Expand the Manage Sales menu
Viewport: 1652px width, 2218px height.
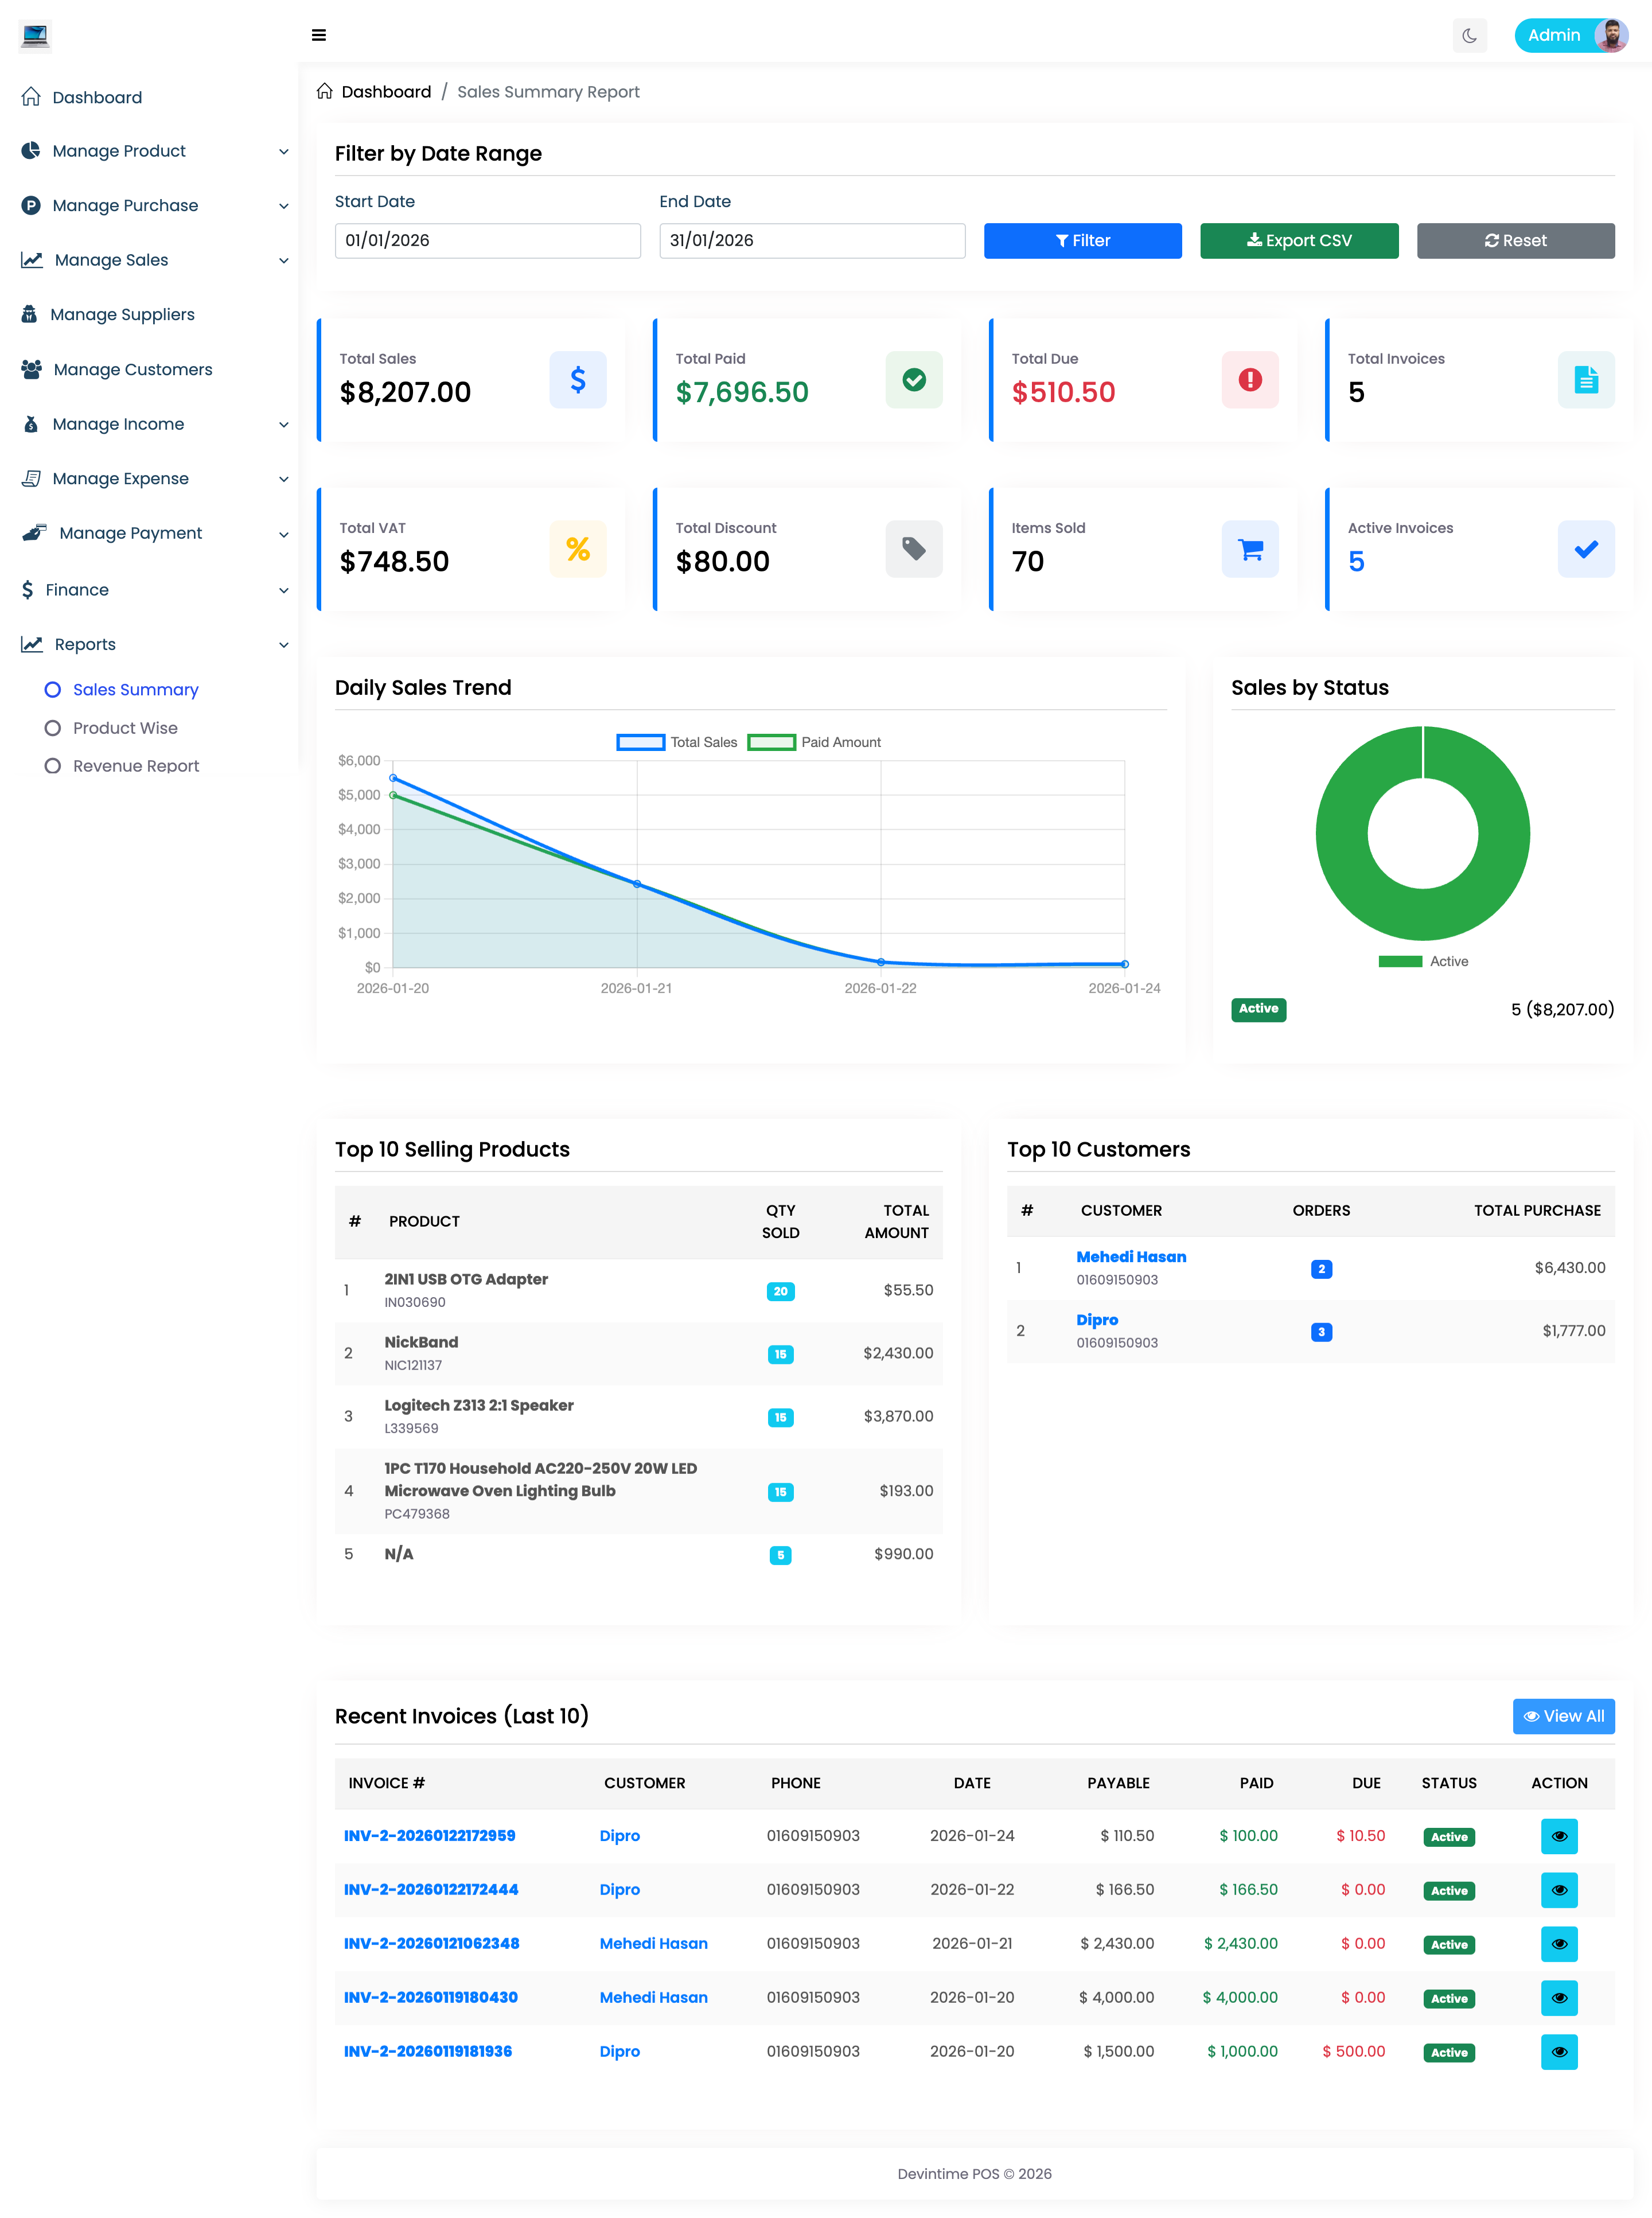click(109, 259)
